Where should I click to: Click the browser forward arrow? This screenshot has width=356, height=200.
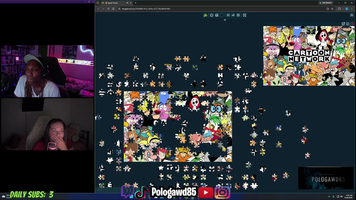coord(103,9)
